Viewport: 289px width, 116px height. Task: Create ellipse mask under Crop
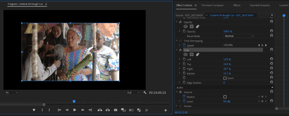coord(186,55)
